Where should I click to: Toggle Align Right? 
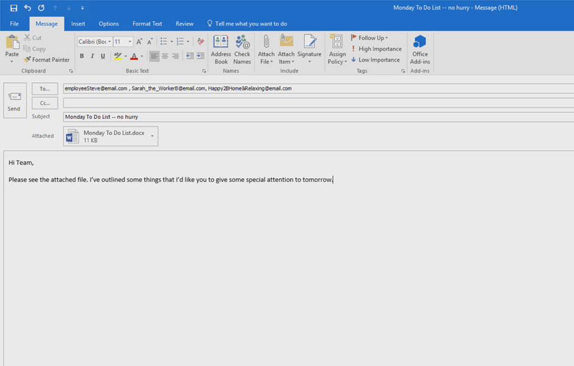[x=176, y=56]
